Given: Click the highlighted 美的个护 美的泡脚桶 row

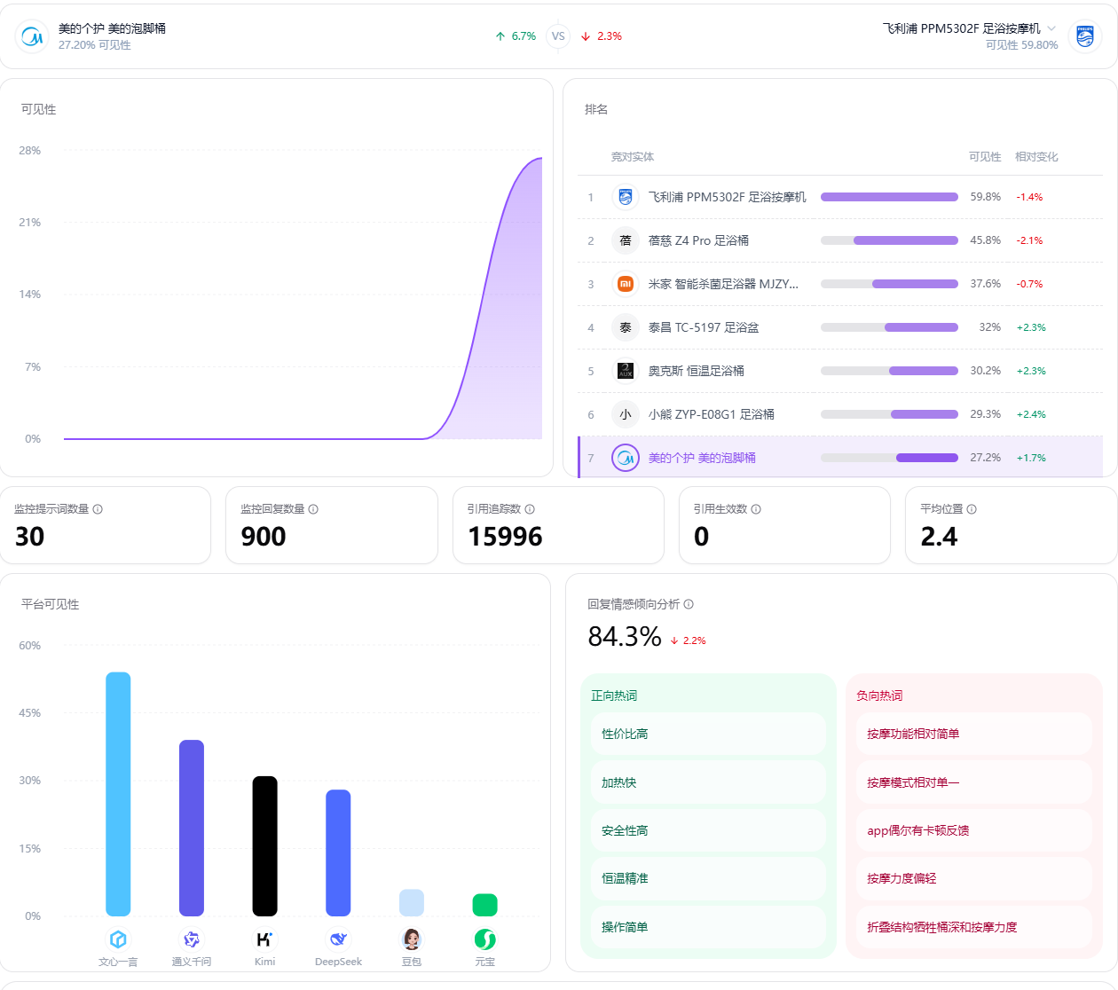Looking at the screenshot, I should tap(840, 458).
